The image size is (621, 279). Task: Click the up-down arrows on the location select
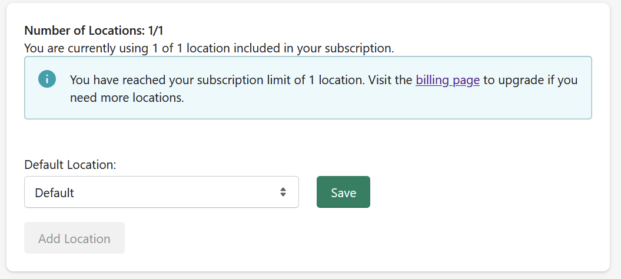pos(283,192)
